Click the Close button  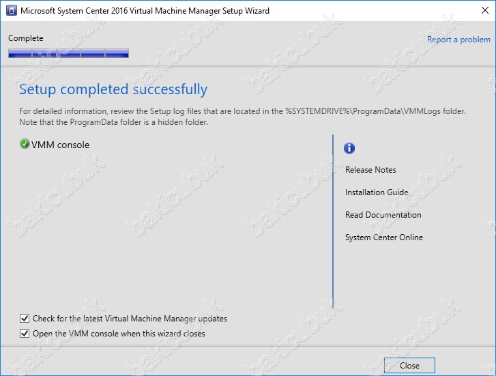[409, 366]
